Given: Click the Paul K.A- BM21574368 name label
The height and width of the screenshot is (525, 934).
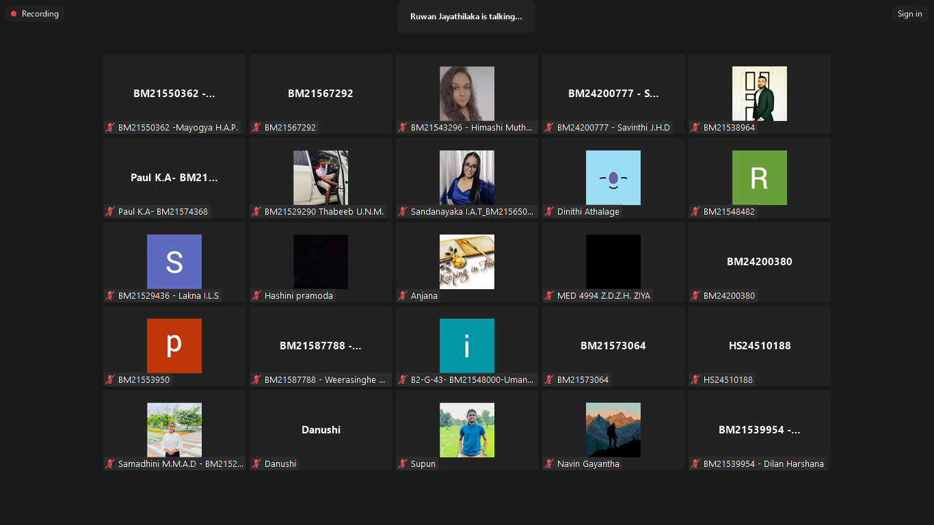Looking at the screenshot, I should click(x=163, y=212).
